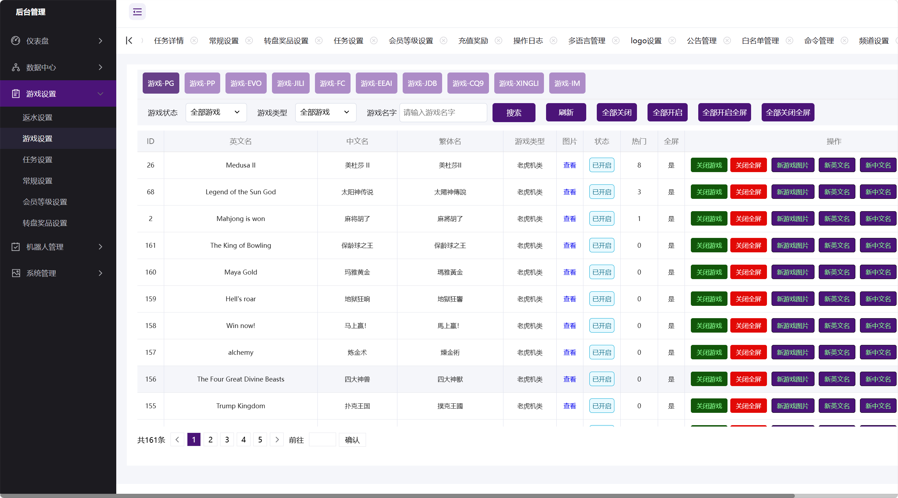Switch to the 游戏-PP provider tab
Screen dimensions: 898x498
tap(202, 83)
